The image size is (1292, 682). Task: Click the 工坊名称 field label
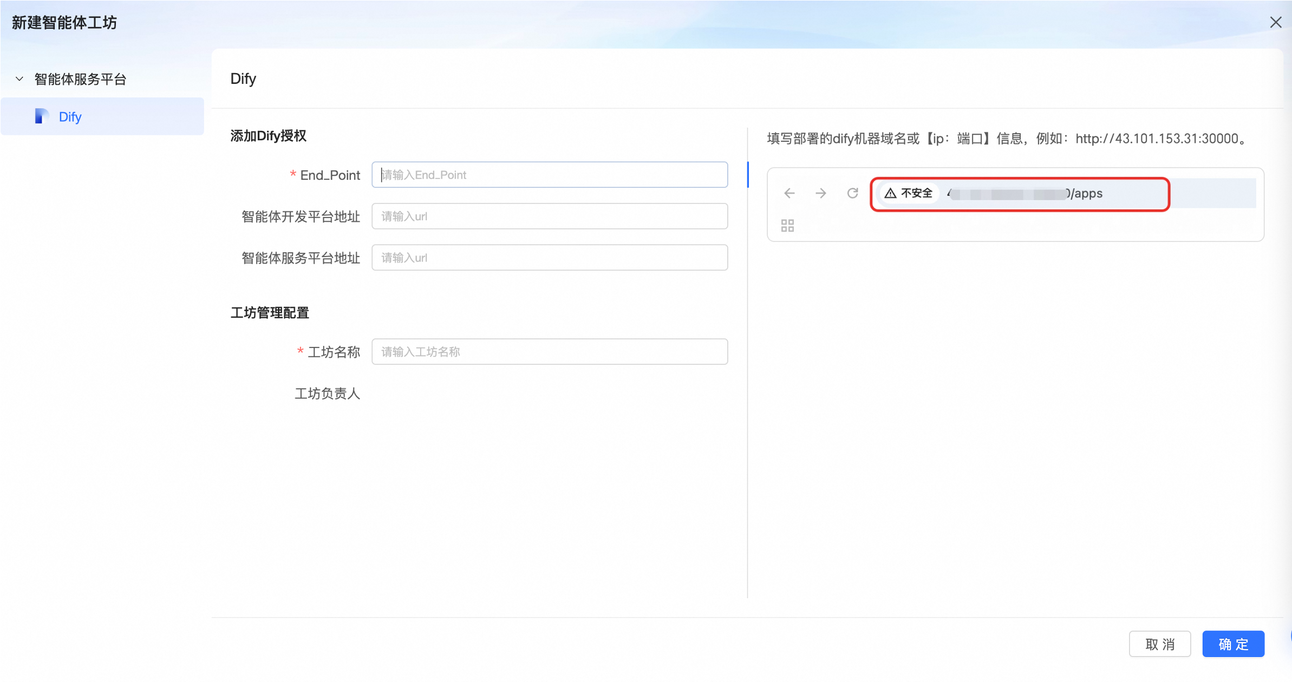click(x=334, y=352)
